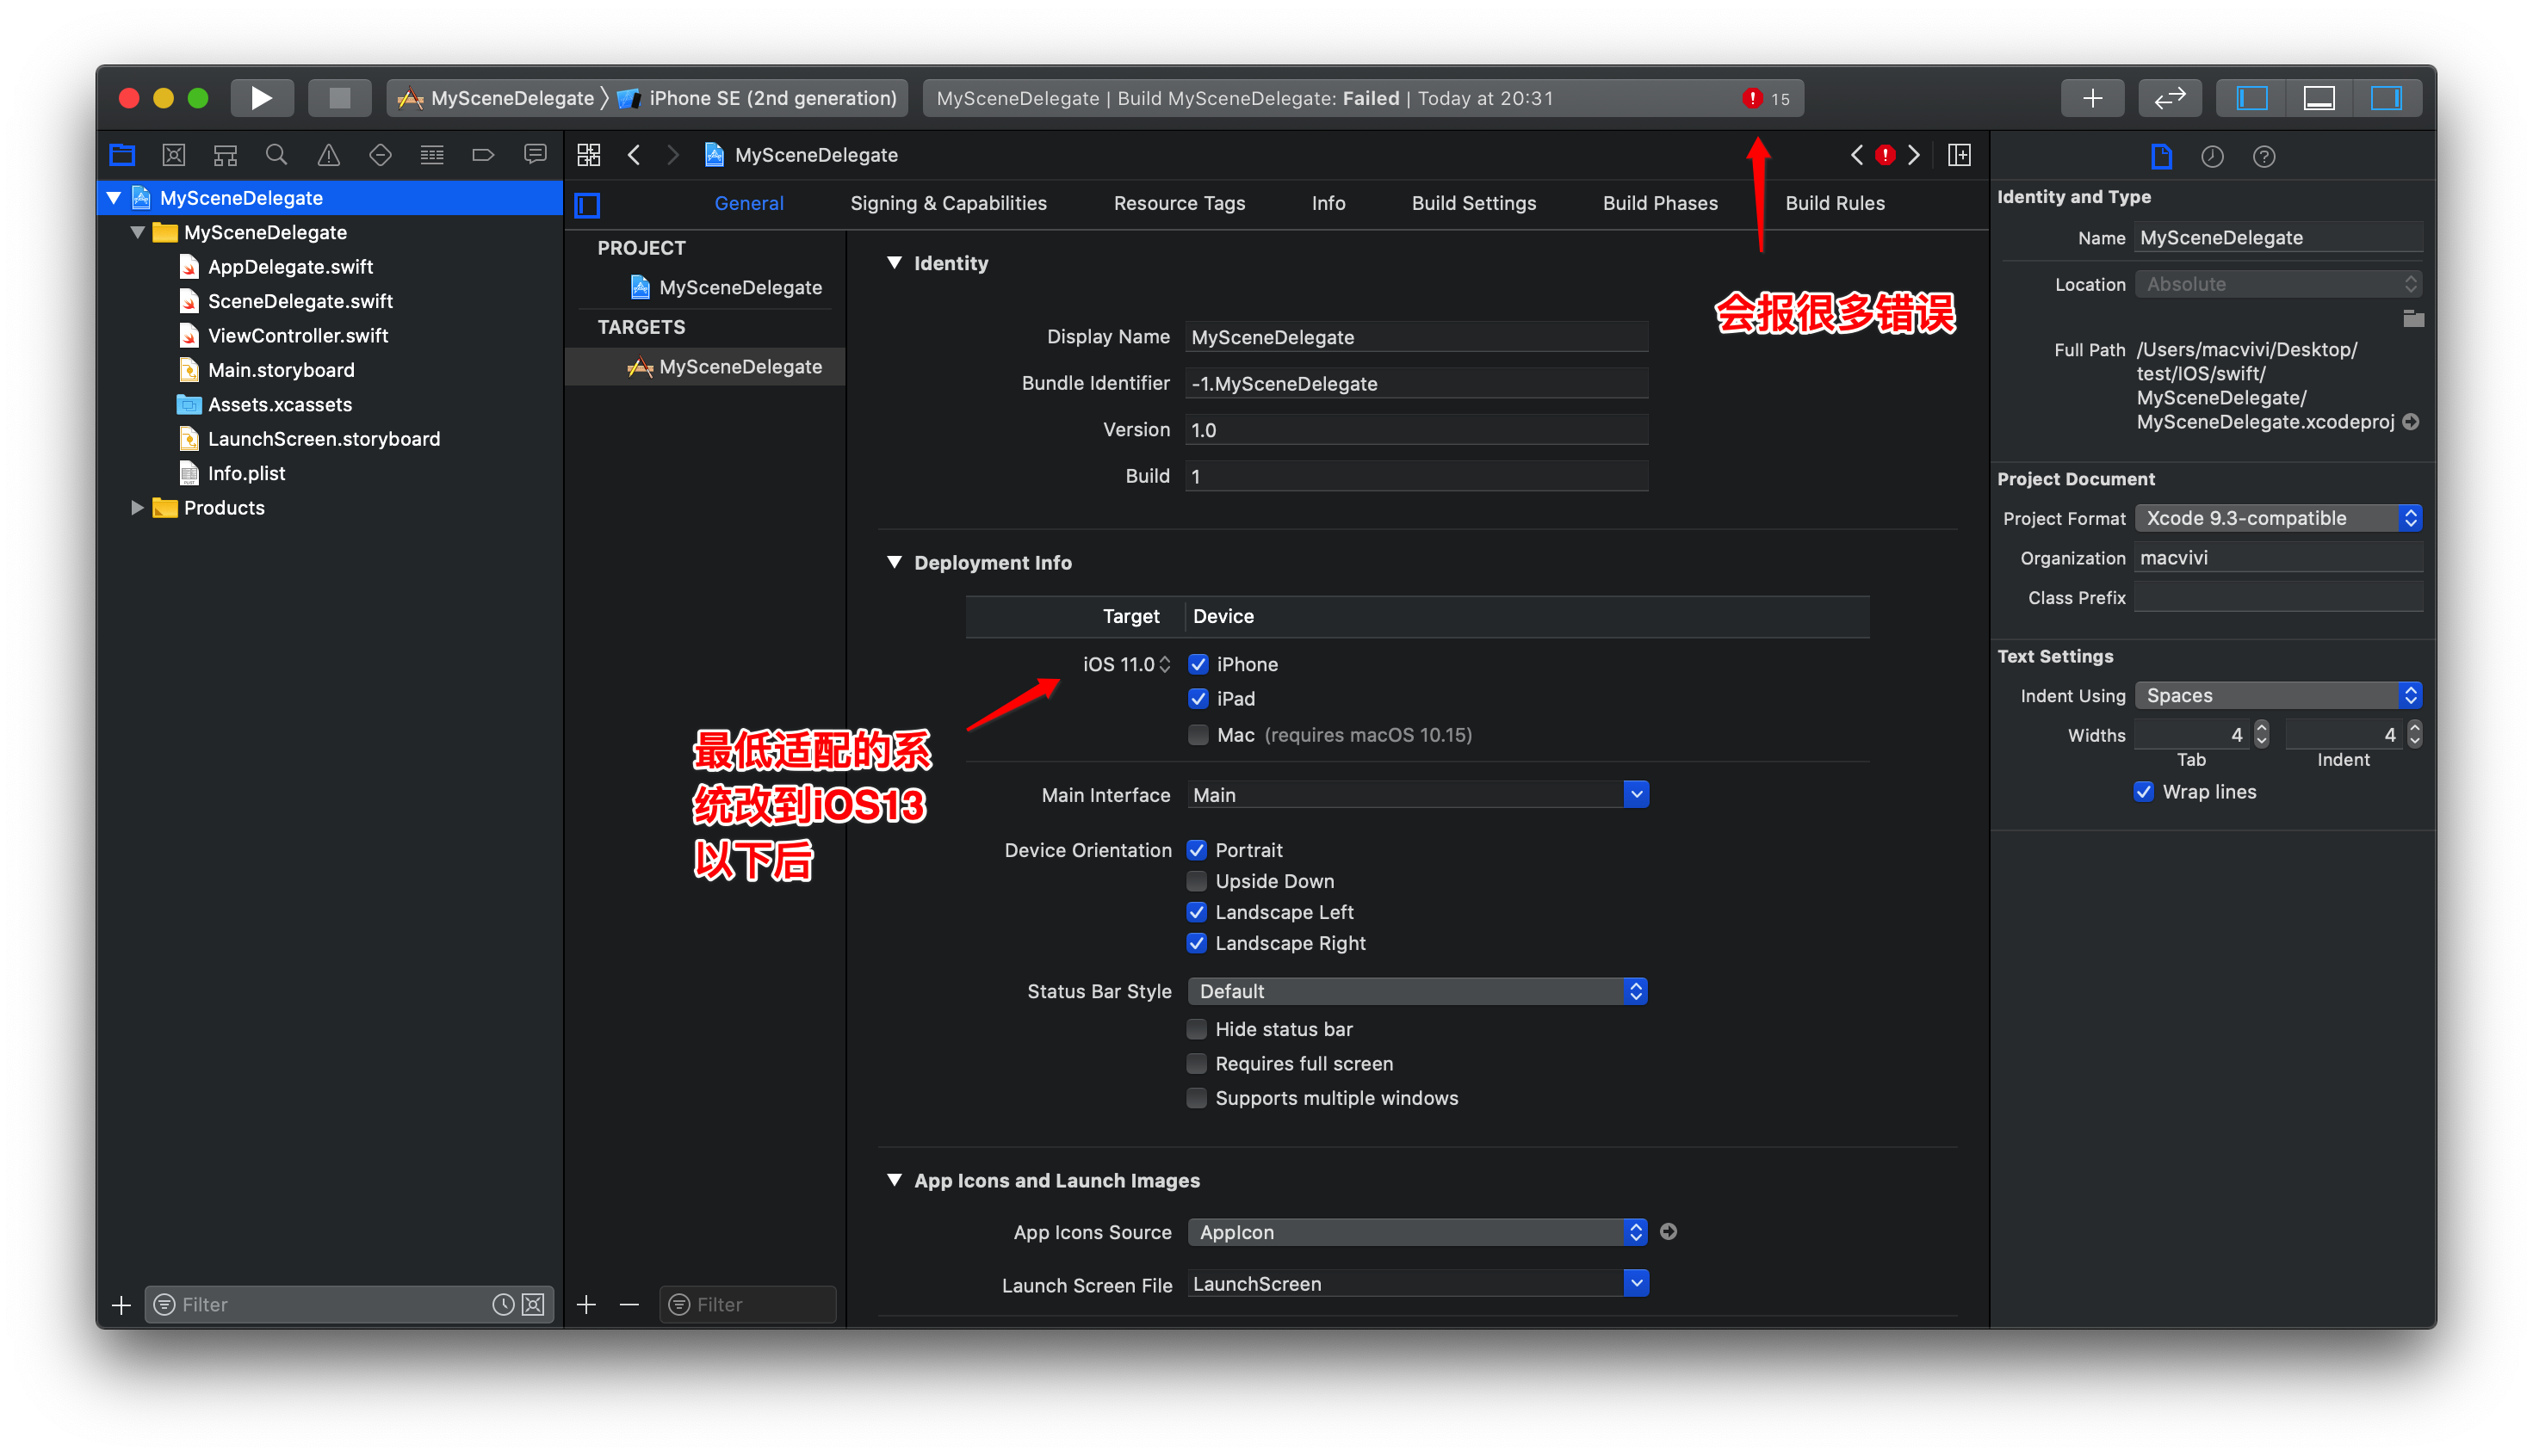Open the Library plus button

click(2092, 98)
